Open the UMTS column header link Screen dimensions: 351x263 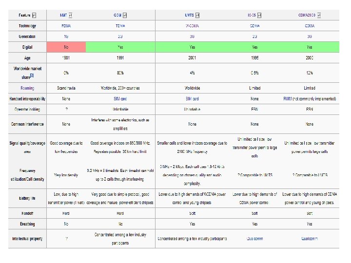189,15
